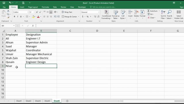Click the Find & Select magnifier icon
This screenshot has height=104, width=184.
pos(169,12)
